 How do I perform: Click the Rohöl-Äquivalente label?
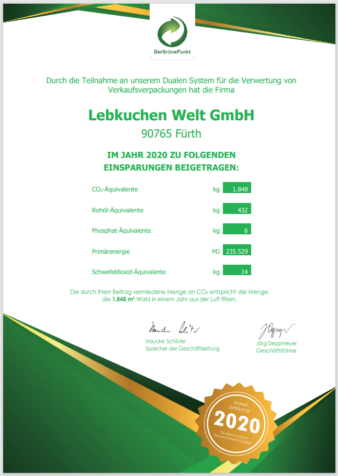click(118, 210)
